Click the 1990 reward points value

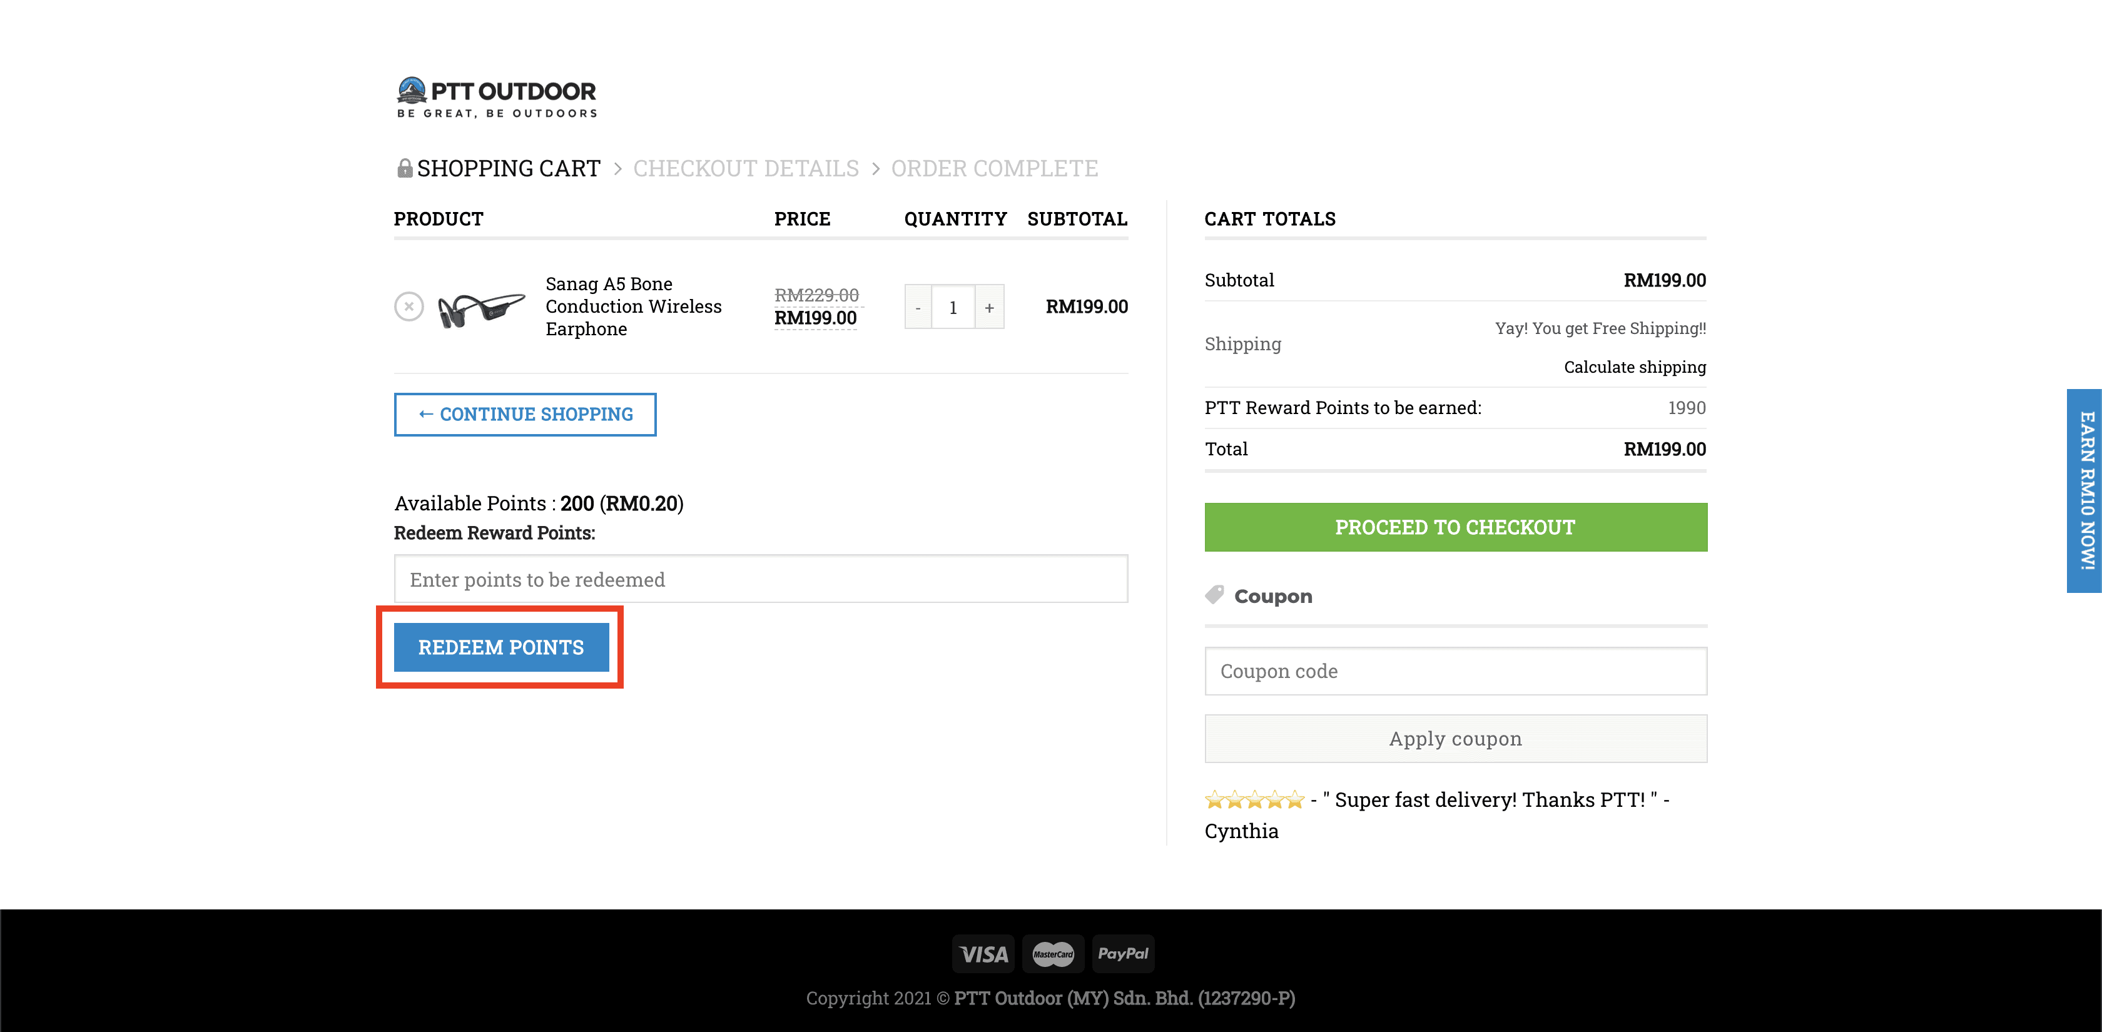(x=1687, y=408)
